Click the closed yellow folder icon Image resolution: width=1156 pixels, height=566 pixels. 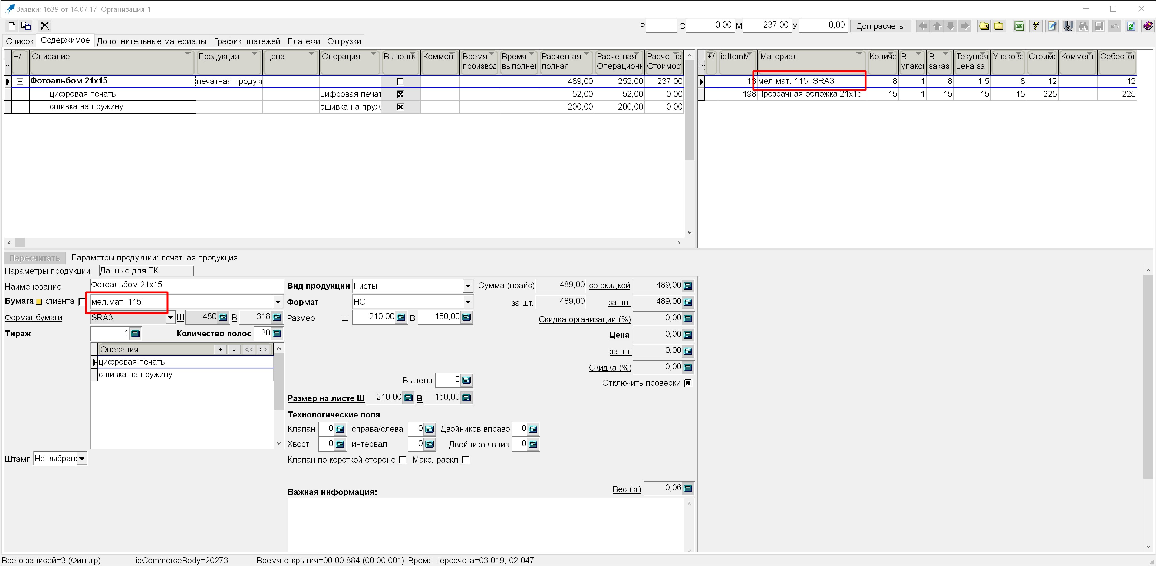pyautogui.click(x=999, y=26)
